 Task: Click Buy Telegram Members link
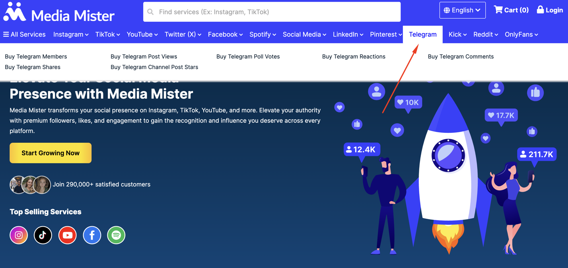(35, 56)
